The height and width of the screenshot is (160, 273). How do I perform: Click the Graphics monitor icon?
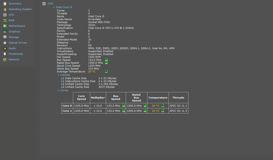(x=5, y=31)
